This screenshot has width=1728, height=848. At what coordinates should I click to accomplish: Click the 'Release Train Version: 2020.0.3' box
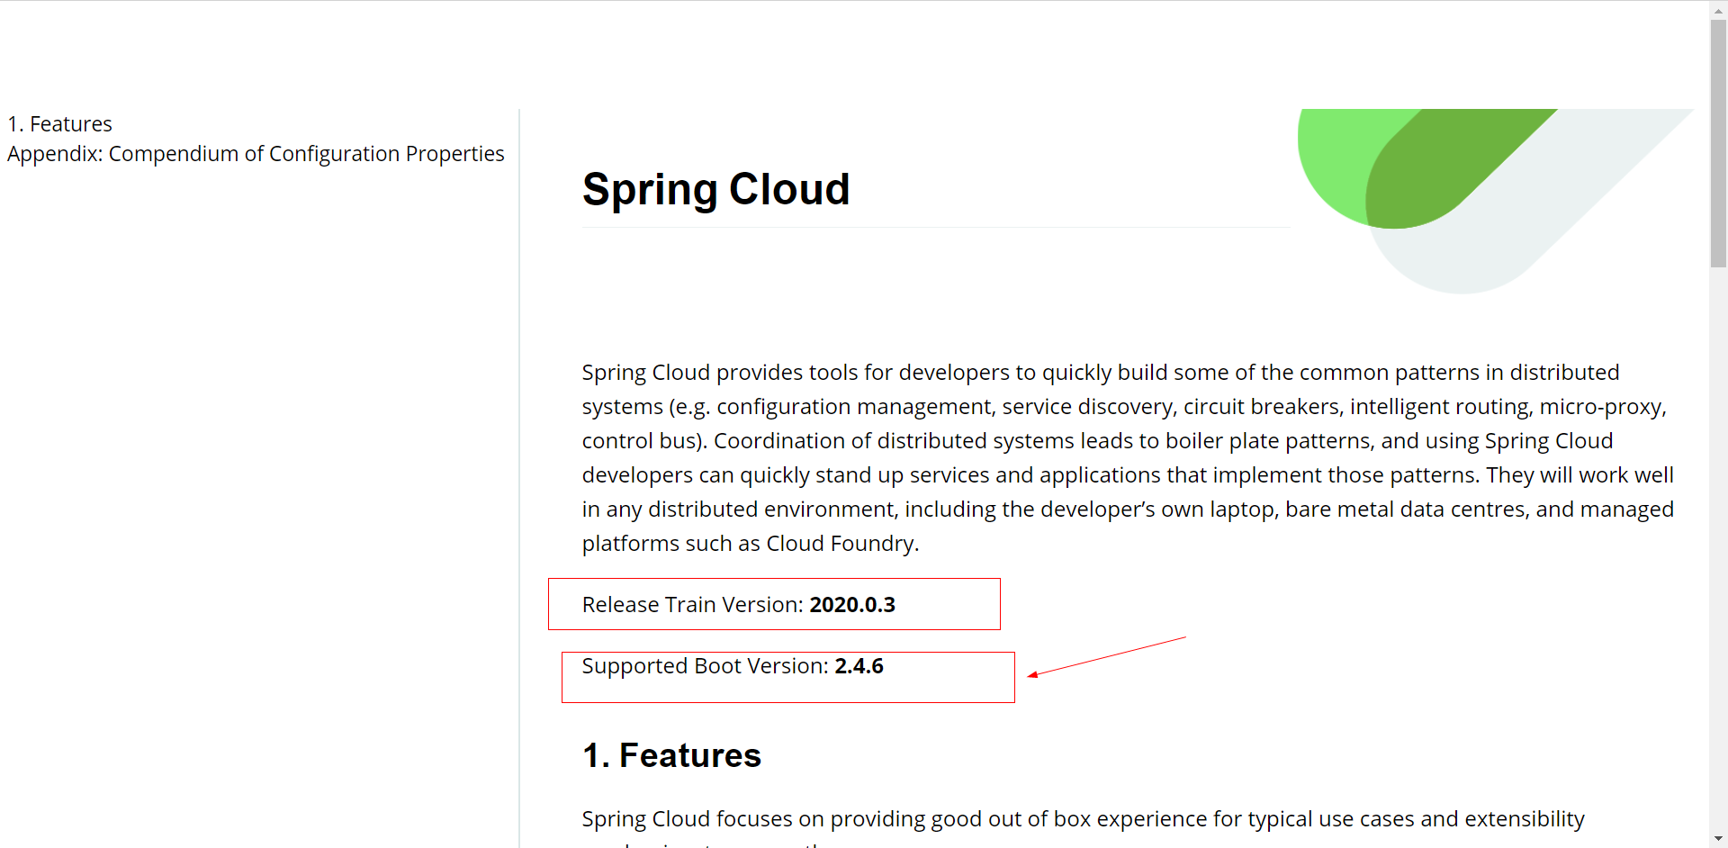click(x=774, y=603)
